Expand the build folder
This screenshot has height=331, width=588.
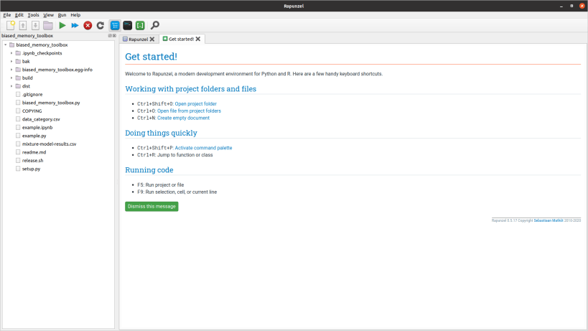[11, 78]
